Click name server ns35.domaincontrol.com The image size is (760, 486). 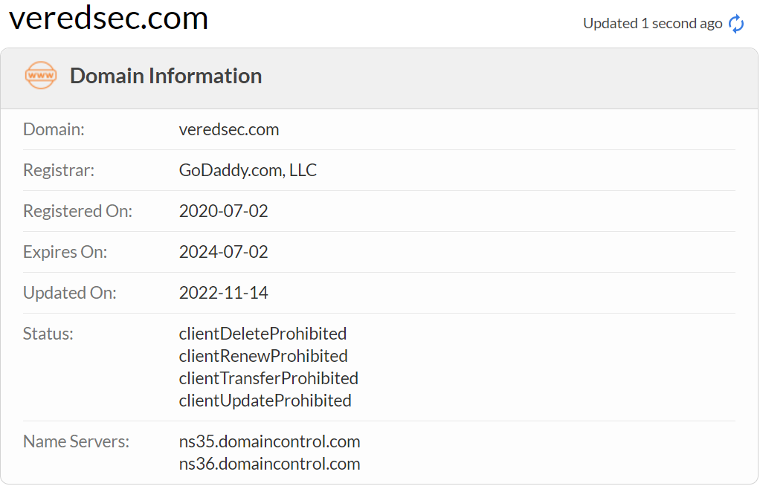[269, 441]
